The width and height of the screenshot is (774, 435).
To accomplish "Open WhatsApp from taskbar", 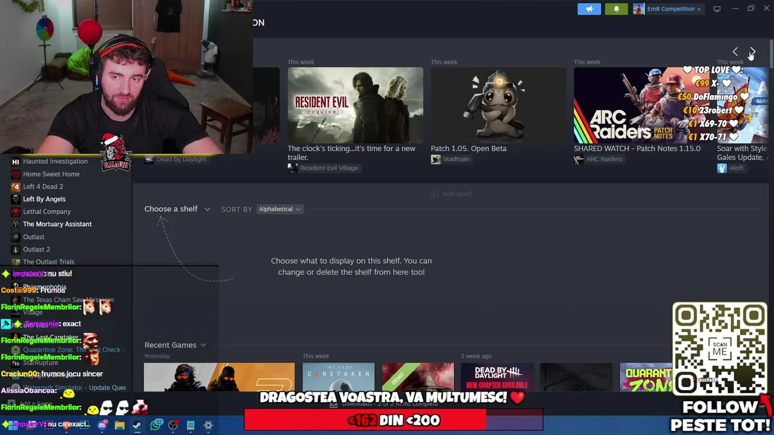I will pyautogui.click(x=156, y=425).
